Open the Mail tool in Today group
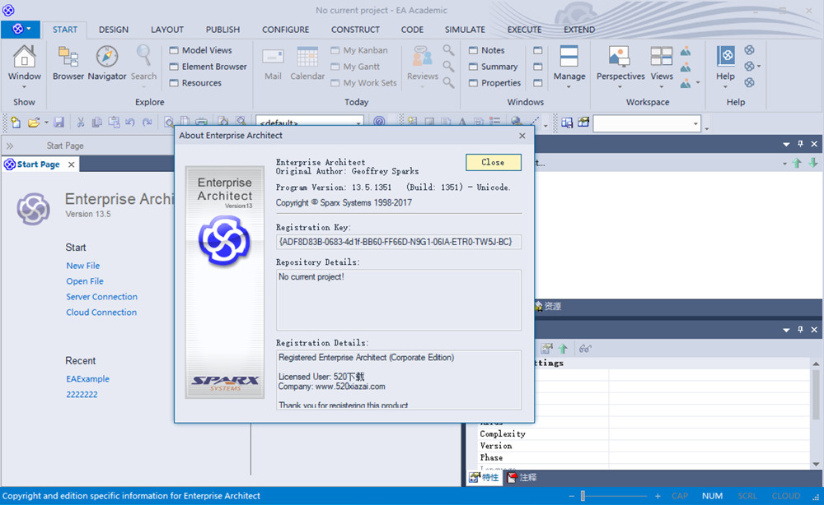Screen dimensions: 824x505 273,63
